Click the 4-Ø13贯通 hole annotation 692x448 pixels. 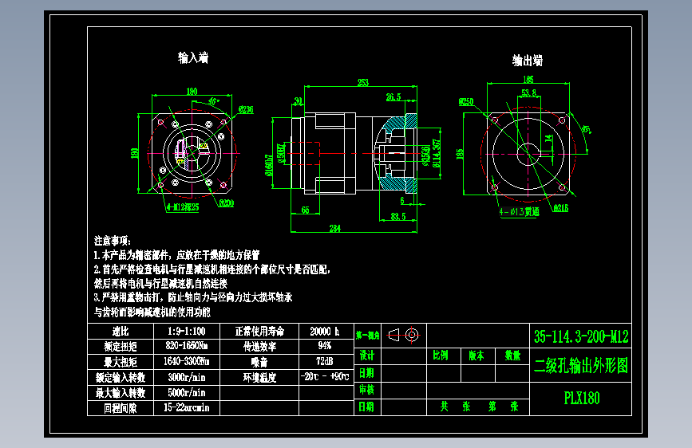[520, 212]
